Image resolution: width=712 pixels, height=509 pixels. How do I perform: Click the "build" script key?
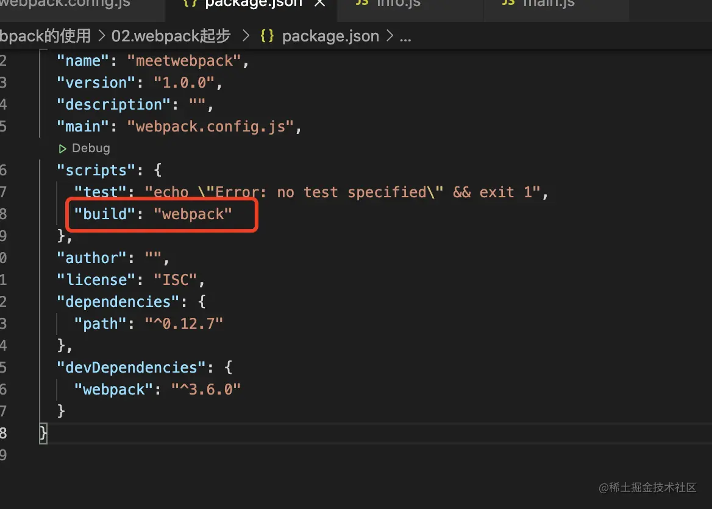pos(105,214)
